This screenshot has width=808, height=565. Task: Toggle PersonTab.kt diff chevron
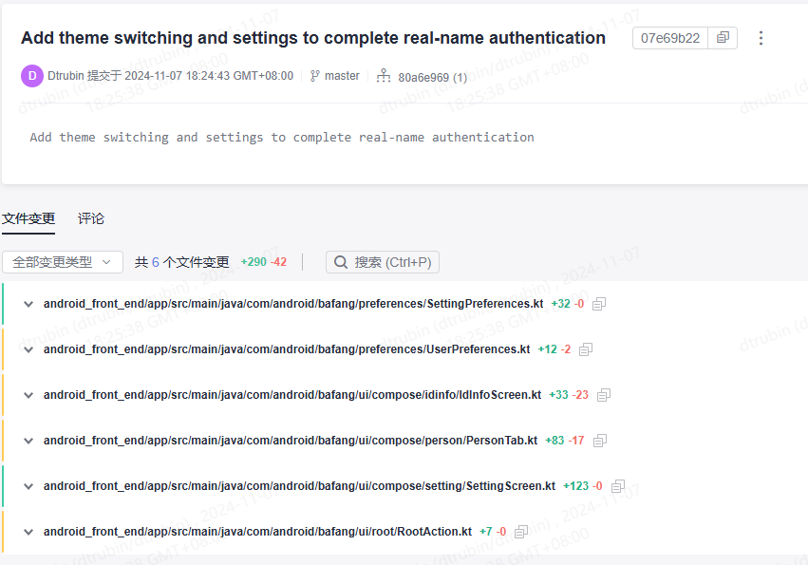pos(28,441)
